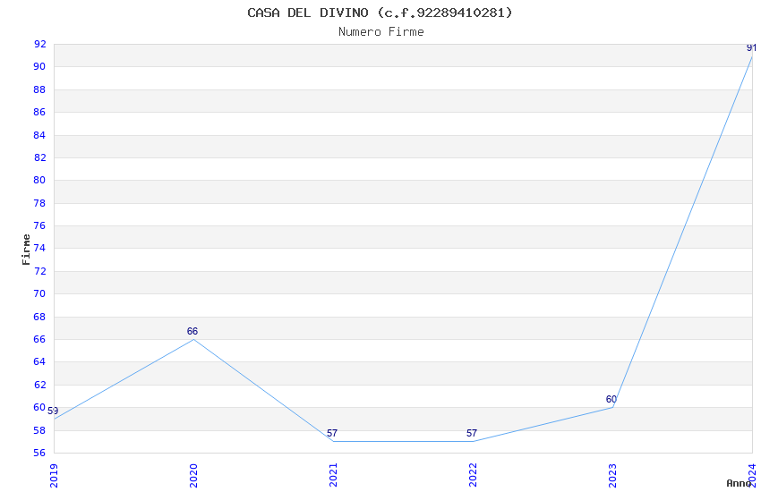Click the y-axis tick 58
Viewport: 761px width, 492px height.
(x=39, y=430)
